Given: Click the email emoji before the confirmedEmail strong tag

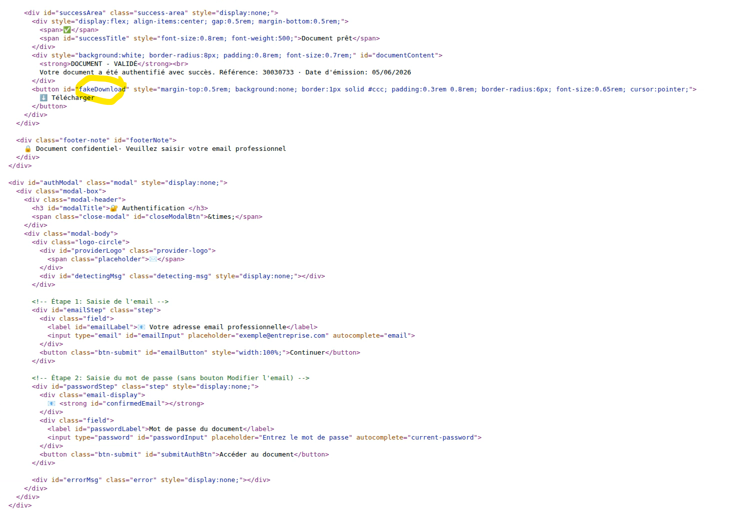Looking at the screenshot, I should 51,404.
